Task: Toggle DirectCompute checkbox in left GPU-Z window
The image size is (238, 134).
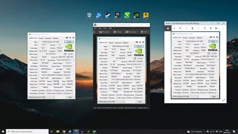Action: click(x=54, y=90)
